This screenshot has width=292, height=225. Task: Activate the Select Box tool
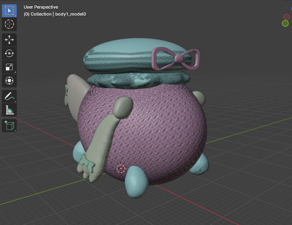(x=9, y=11)
